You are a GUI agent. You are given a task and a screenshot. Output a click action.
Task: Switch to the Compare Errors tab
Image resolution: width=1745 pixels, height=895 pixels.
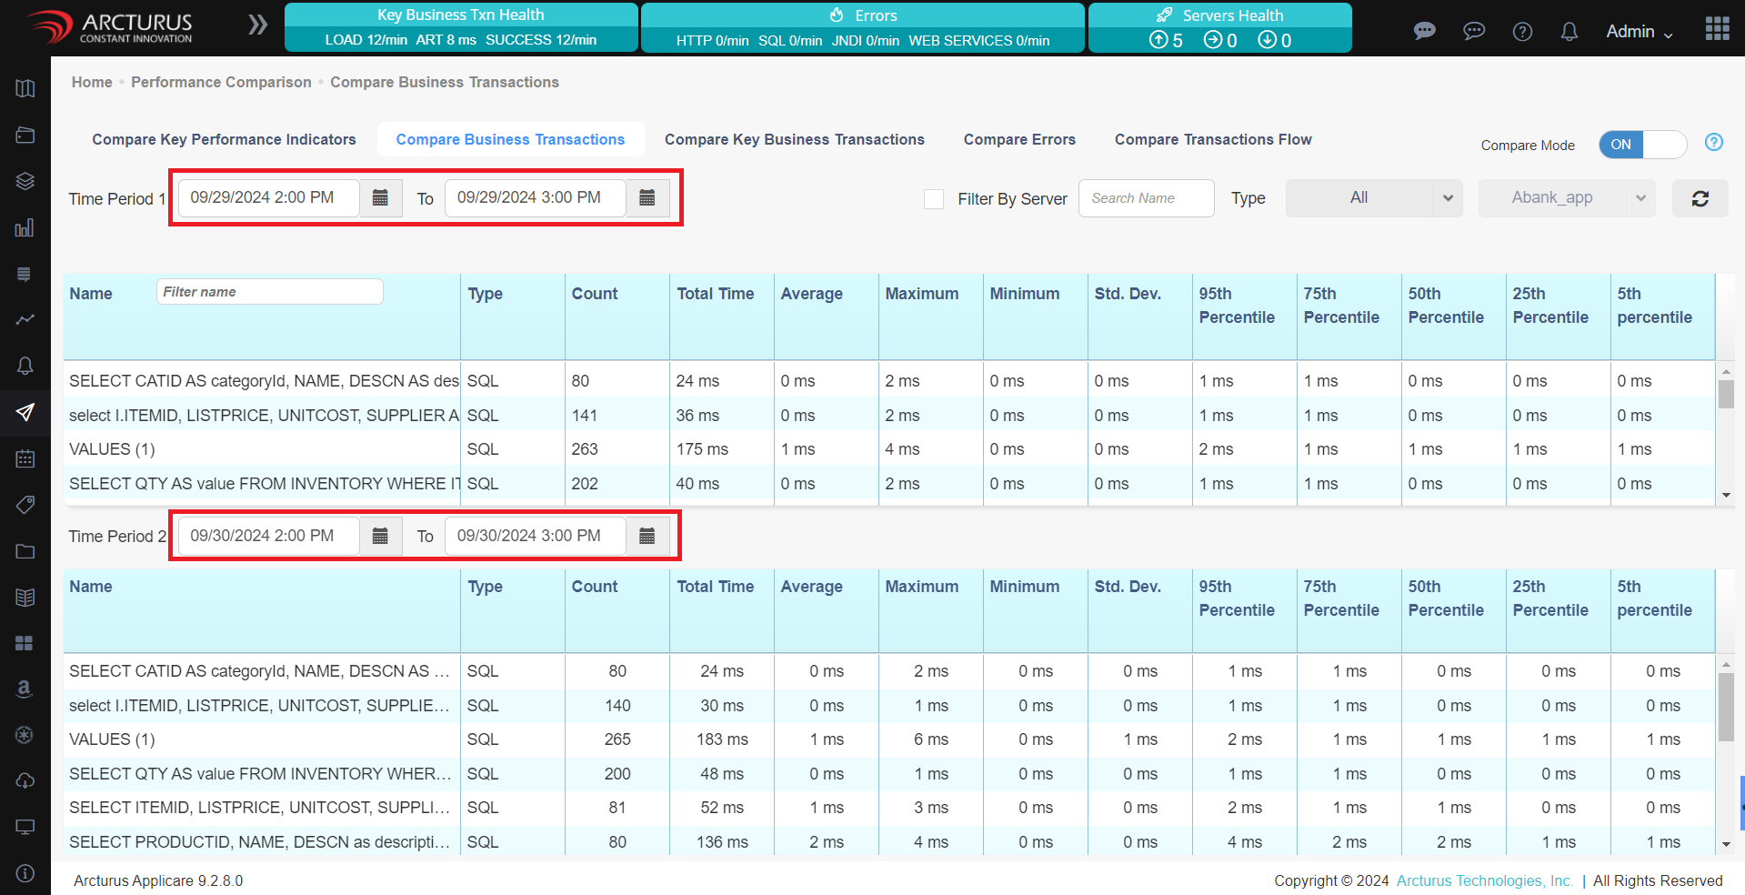pos(1019,139)
